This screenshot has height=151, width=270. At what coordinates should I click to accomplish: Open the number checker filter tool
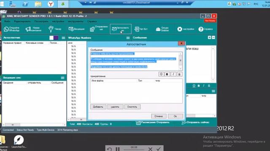click(55, 29)
